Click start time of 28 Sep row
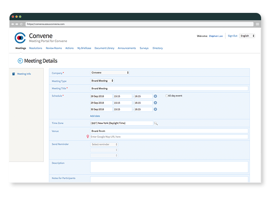Image resolution: width=271 pixels, height=202 pixels. coord(123,96)
